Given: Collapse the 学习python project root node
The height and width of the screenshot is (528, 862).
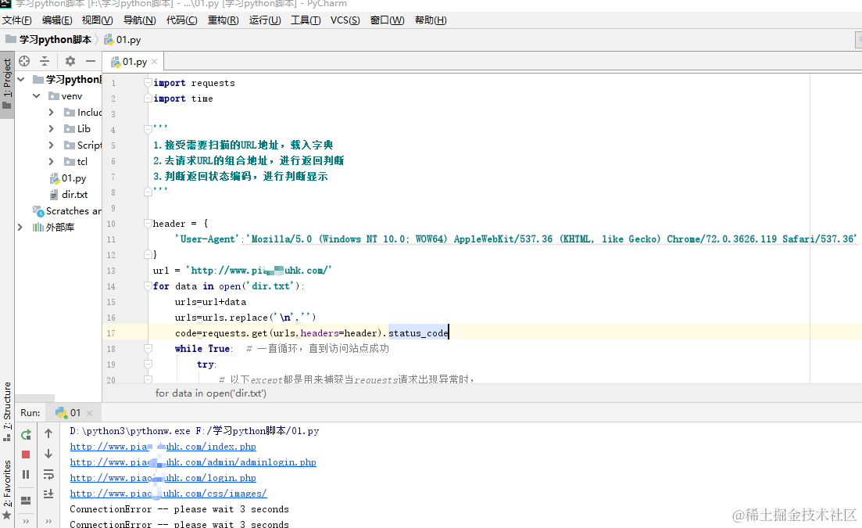Looking at the screenshot, I should click(x=21, y=79).
